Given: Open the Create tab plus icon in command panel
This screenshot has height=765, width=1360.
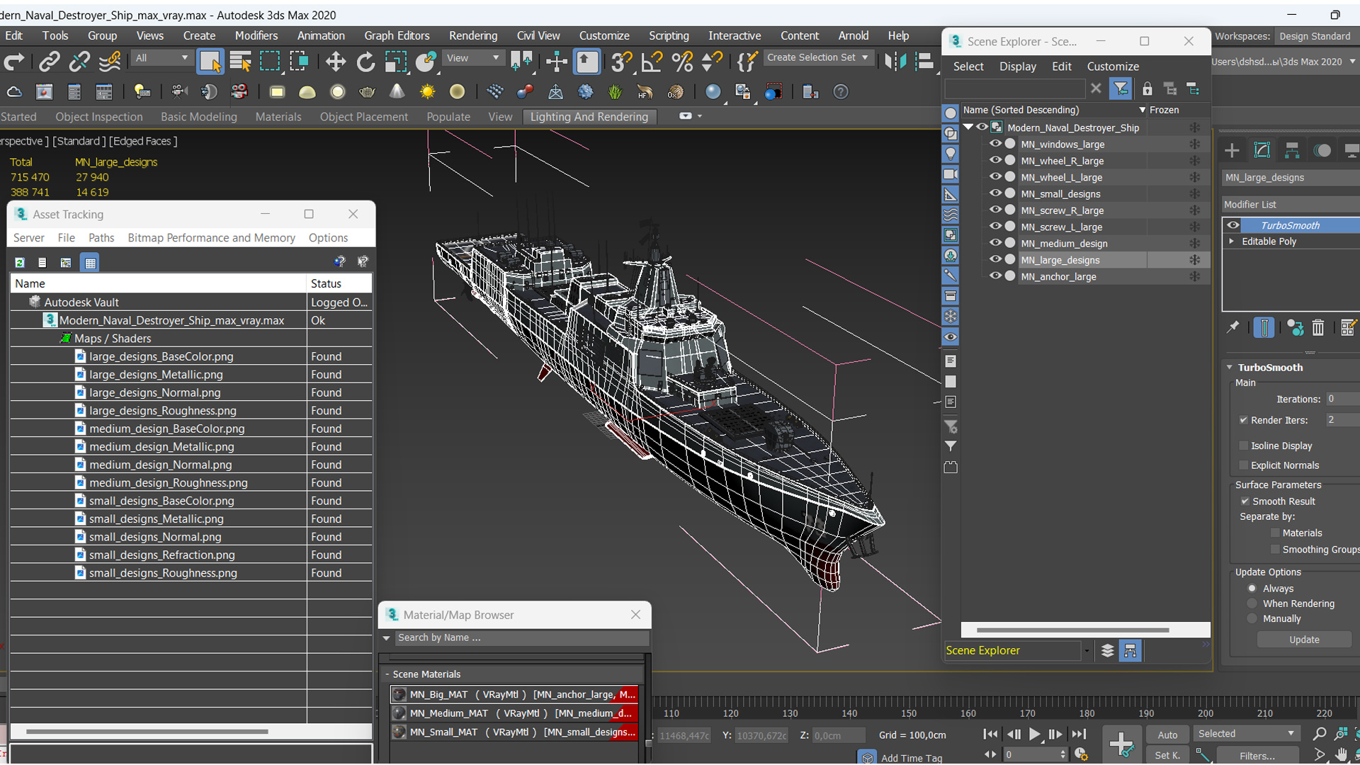Looking at the screenshot, I should coord(1232,150).
